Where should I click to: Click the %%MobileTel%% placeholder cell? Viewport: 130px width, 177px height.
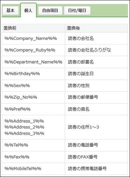click(33, 169)
